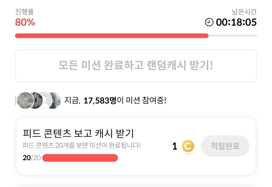
Task: Click the clock icon beside the timer
Action: [x=209, y=22]
